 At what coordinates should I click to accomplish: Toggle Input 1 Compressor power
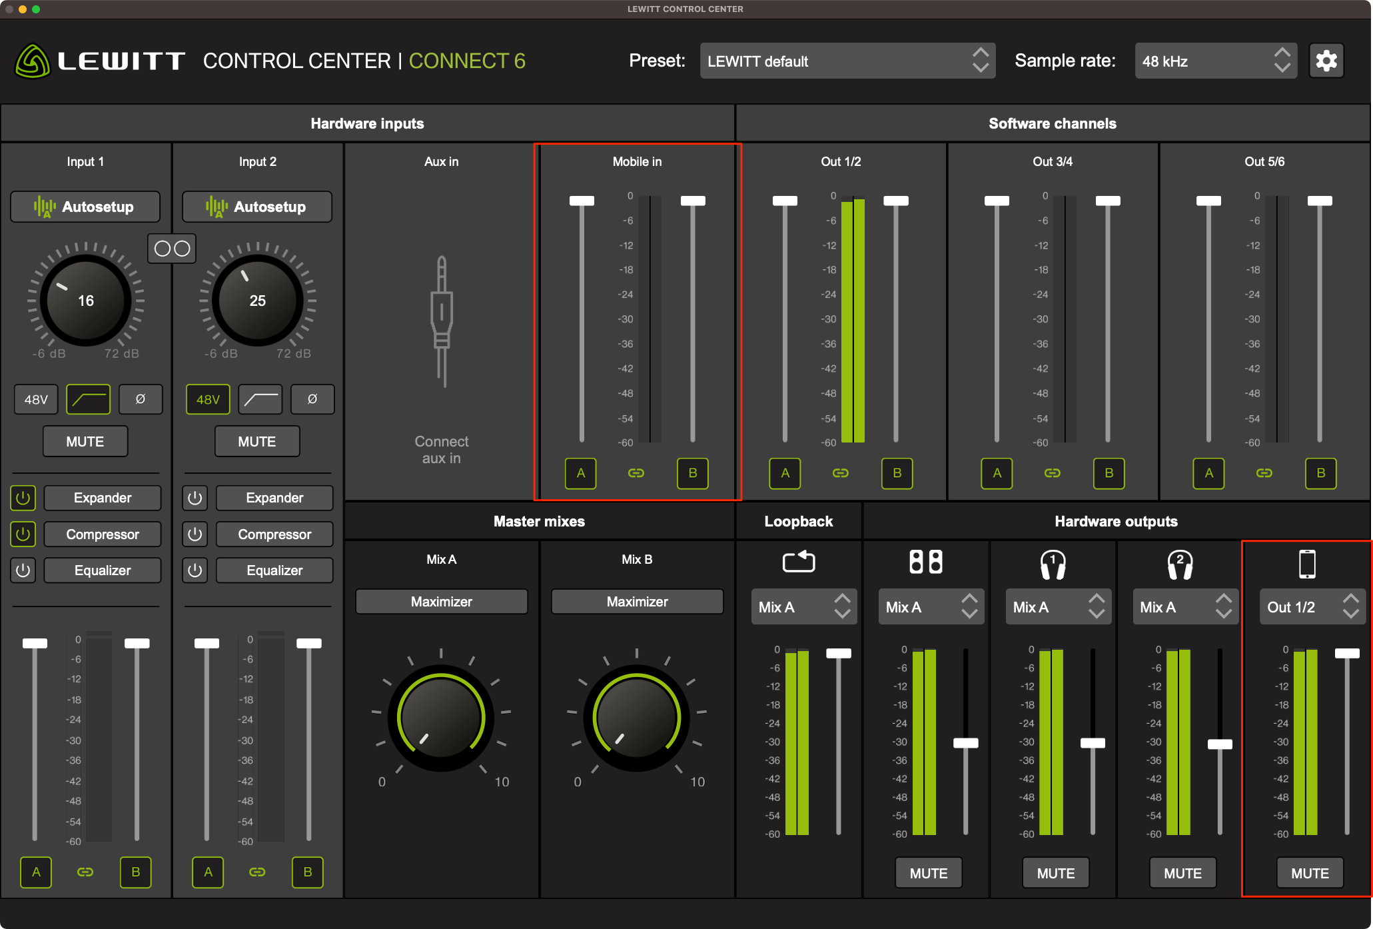(23, 534)
